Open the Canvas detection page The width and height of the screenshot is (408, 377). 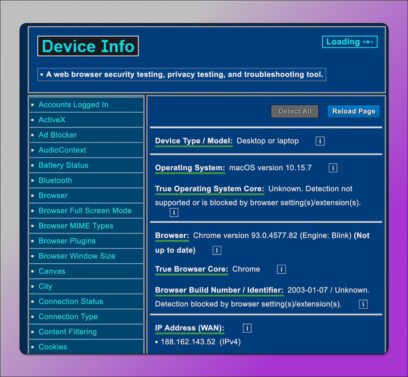[52, 271]
